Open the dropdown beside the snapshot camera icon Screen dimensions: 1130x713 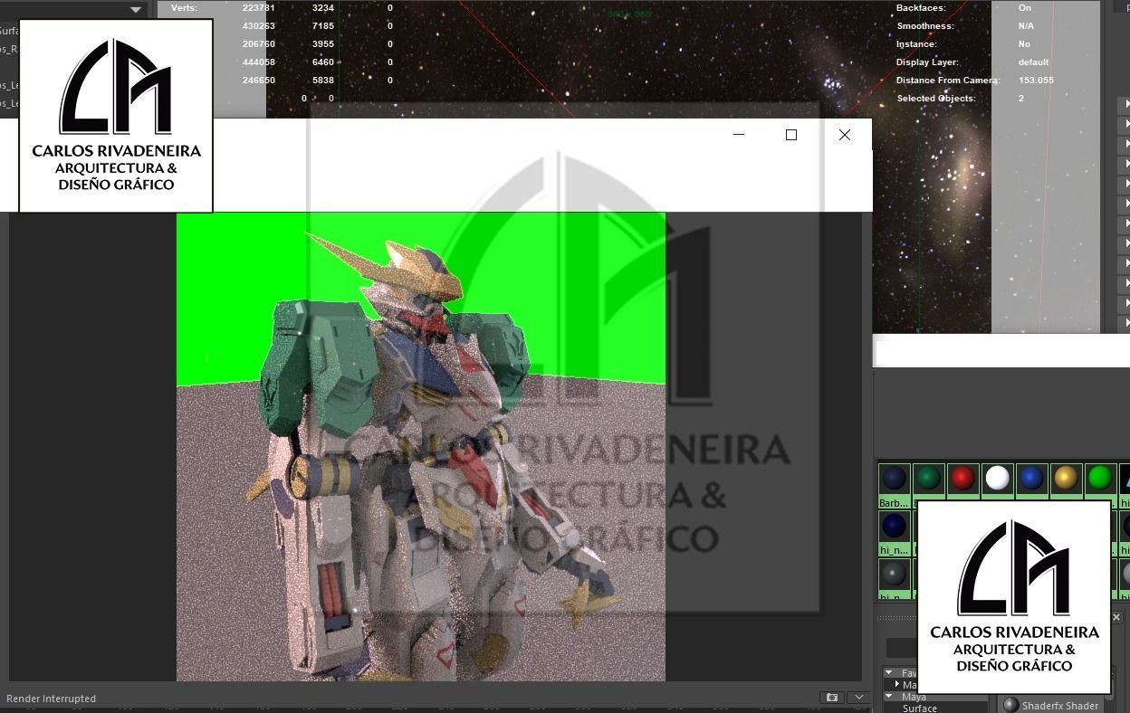(858, 698)
